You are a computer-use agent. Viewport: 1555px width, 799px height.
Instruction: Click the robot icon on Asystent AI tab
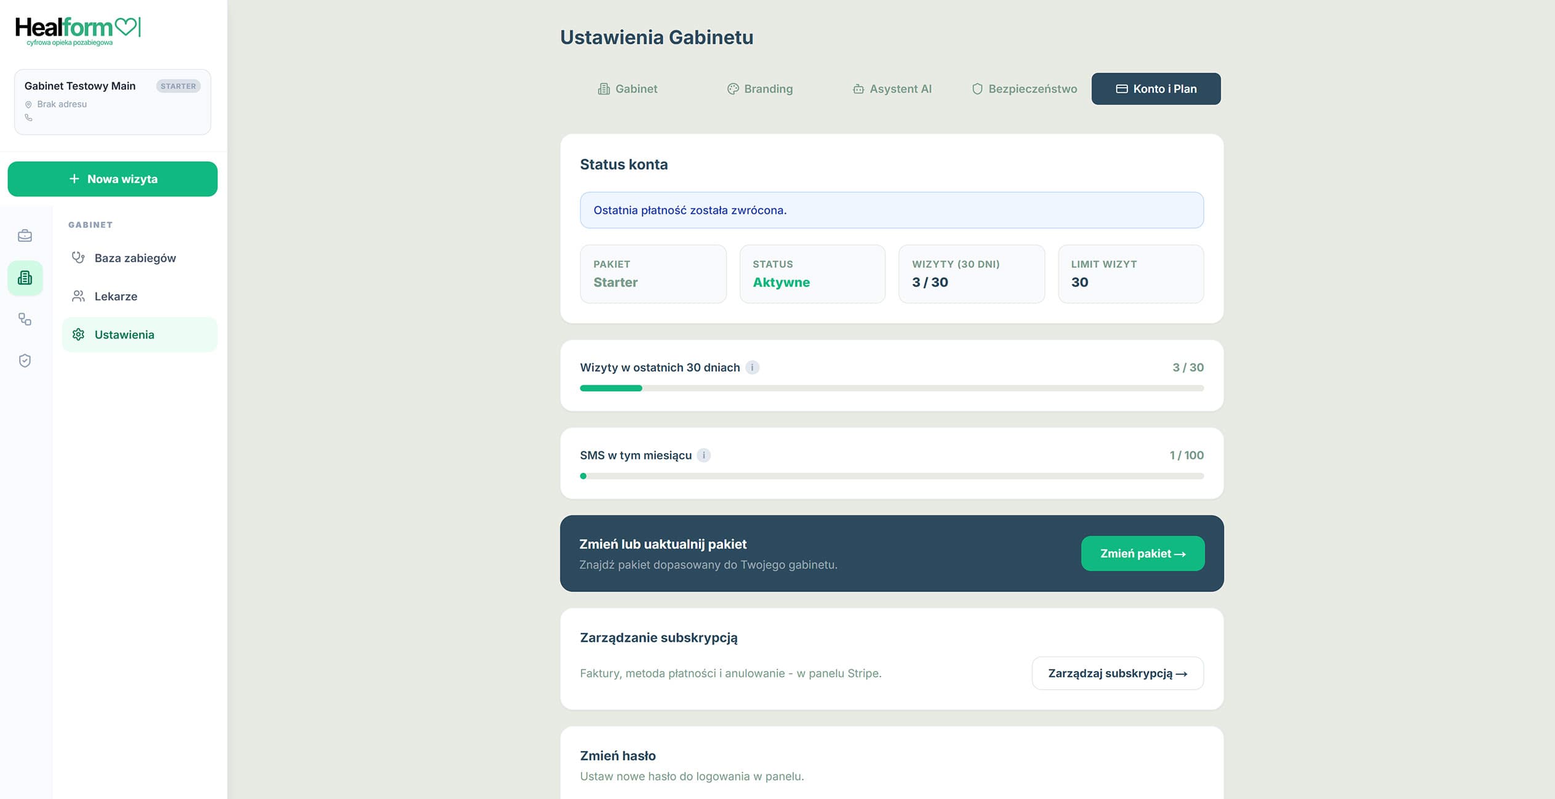pyautogui.click(x=858, y=89)
